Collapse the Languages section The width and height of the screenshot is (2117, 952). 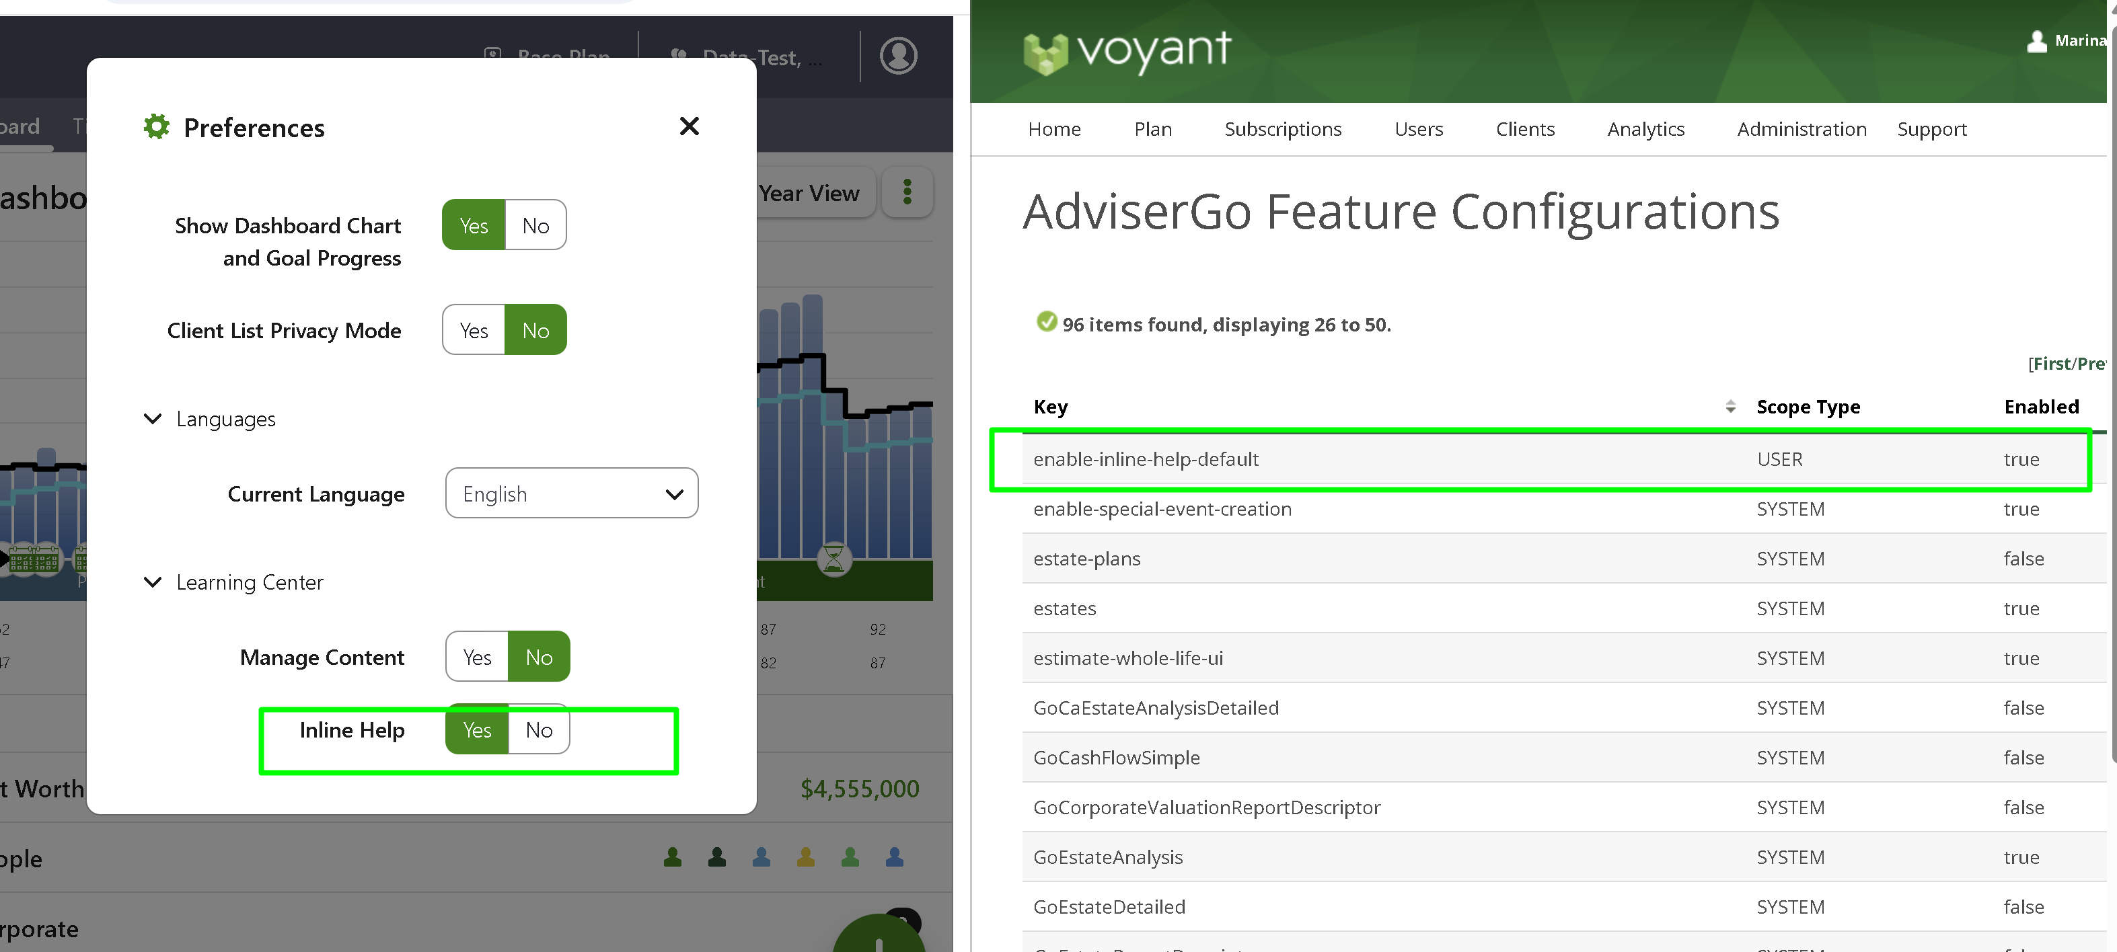153,419
